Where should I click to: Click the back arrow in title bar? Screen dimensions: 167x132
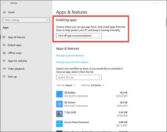click(x=4, y=3)
